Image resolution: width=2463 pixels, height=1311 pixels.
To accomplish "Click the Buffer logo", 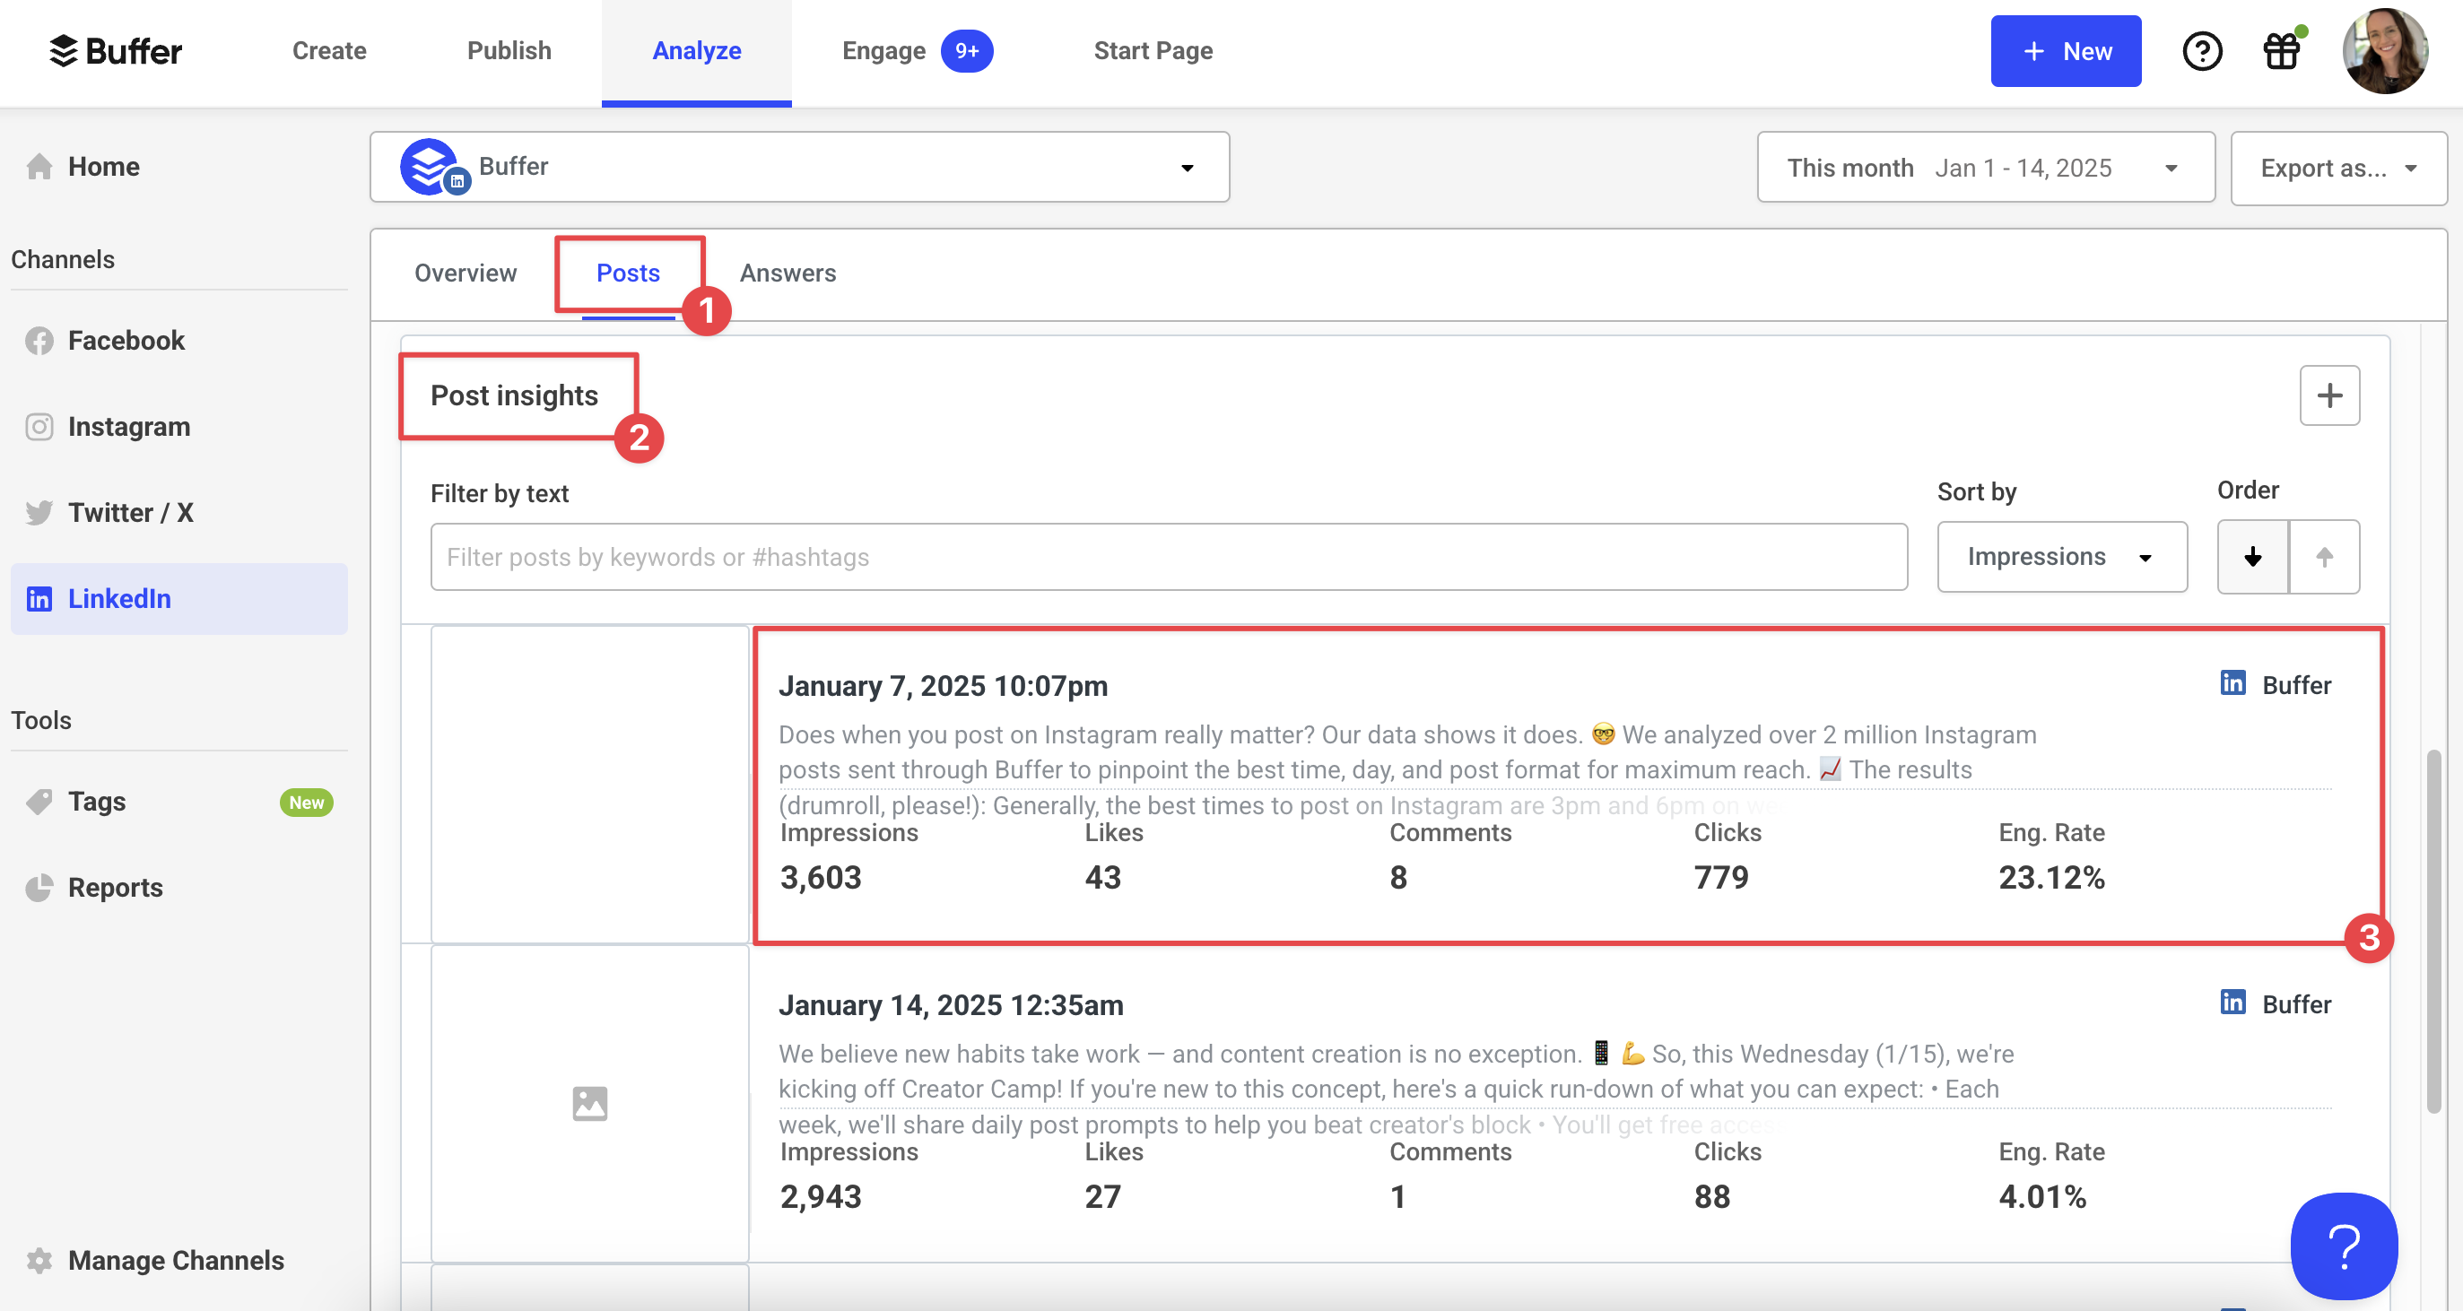I will click(116, 51).
